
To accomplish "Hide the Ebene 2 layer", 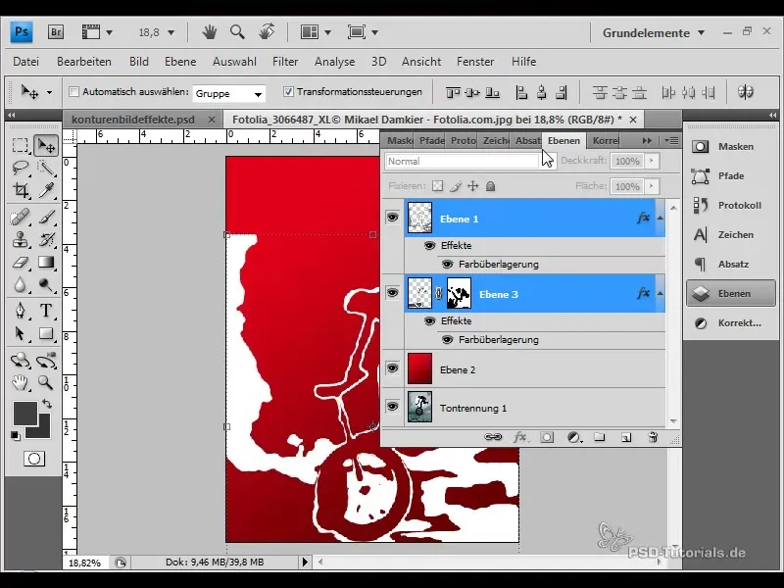I will pos(393,368).
